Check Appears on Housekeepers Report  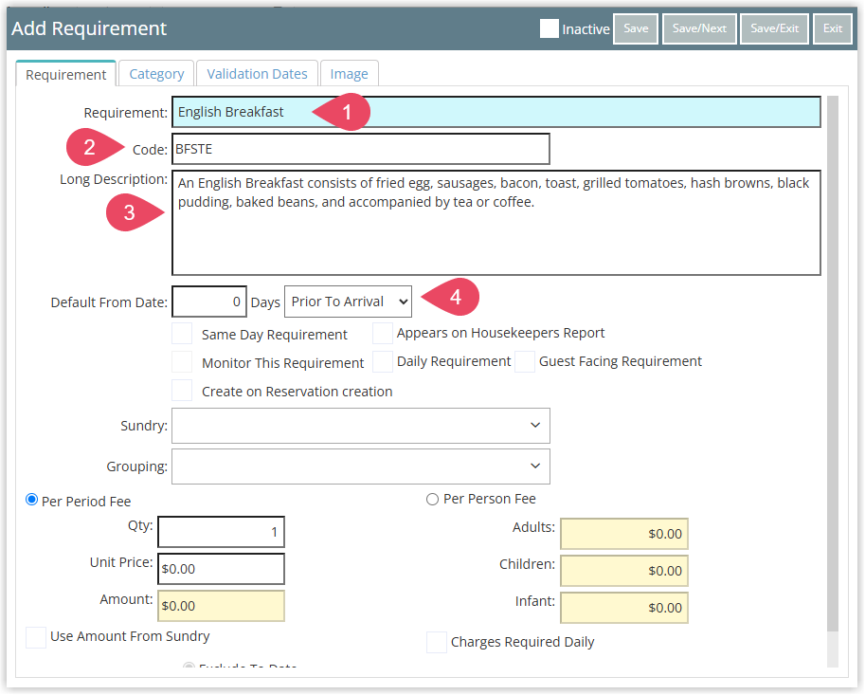point(383,334)
